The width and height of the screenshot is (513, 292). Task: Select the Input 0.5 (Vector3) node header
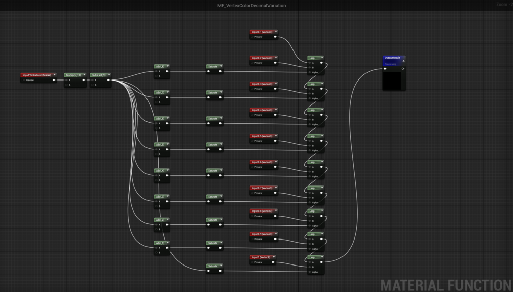point(263,136)
